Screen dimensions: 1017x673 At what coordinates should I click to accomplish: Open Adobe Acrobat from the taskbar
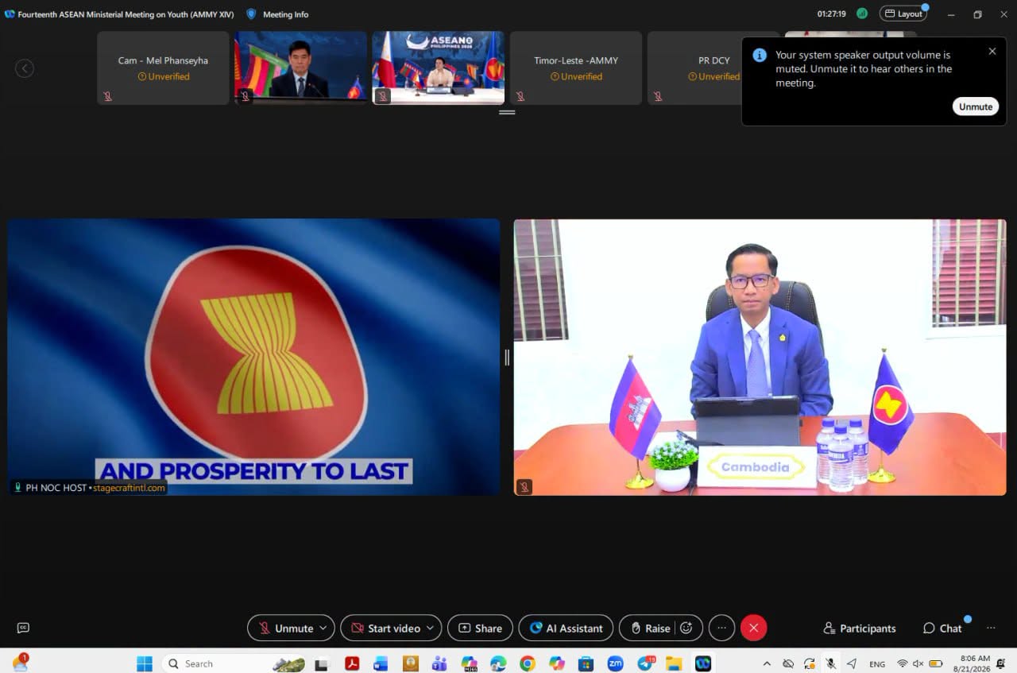352,663
